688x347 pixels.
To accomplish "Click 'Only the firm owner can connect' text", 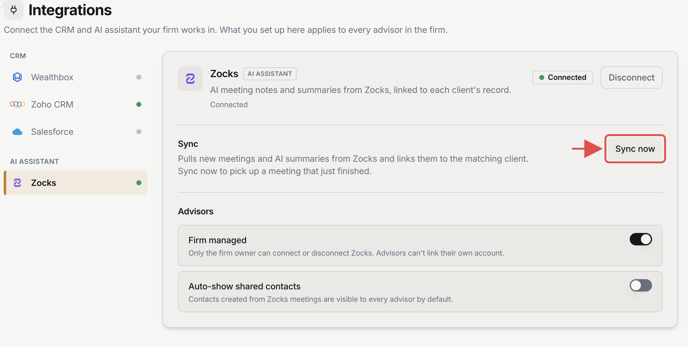I will [346, 253].
